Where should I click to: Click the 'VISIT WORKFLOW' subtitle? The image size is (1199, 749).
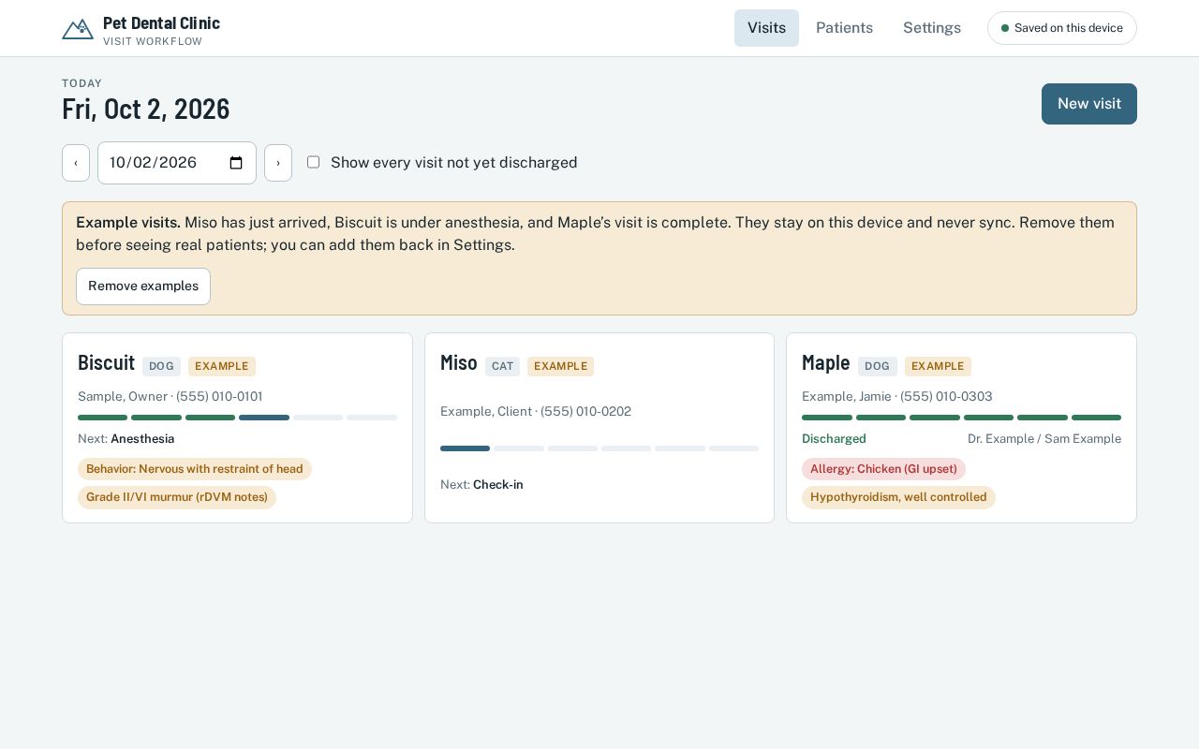pos(153,42)
